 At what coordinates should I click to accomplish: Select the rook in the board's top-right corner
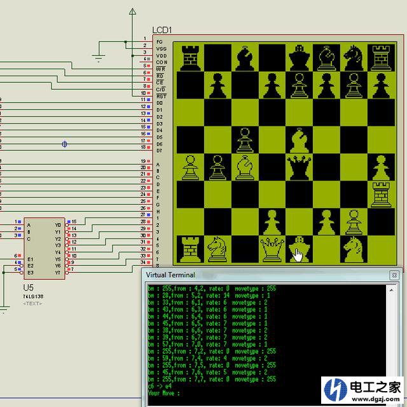pos(381,58)
